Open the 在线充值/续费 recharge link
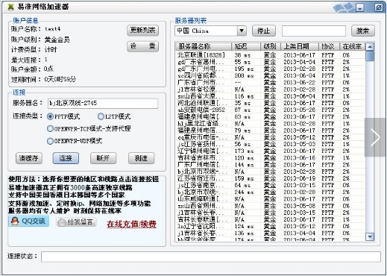This screenshot has height=276, width=387. pyautogui.click(x=131, y=224)
